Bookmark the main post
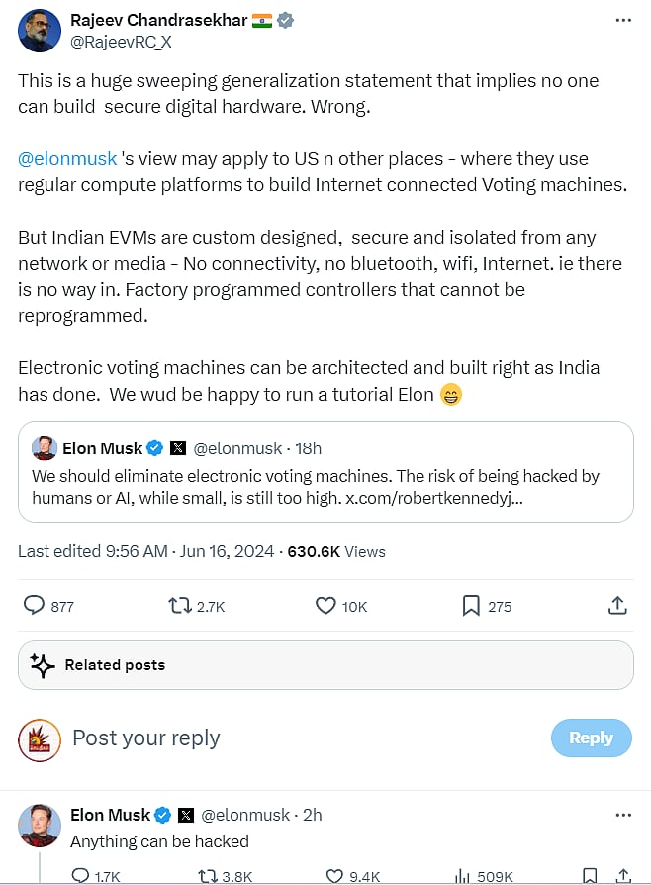This screenshot has width=651, height=885. (x=472, y=605)
